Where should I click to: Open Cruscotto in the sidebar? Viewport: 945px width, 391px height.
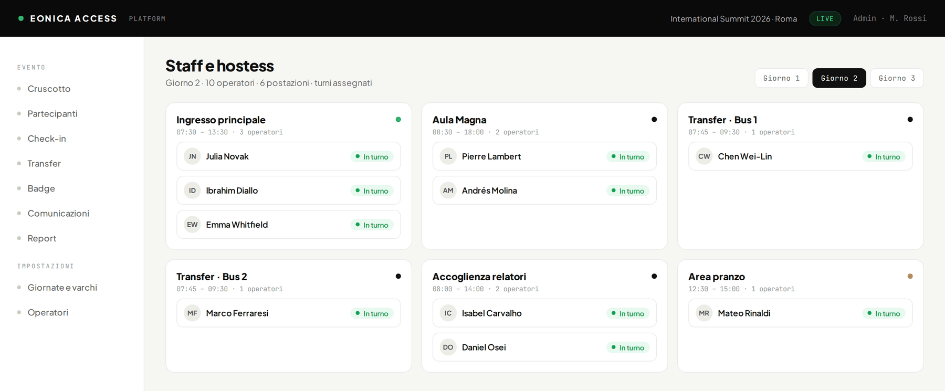coord(49,89)
